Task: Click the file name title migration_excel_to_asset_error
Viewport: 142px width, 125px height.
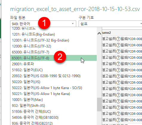Action: (75, 9)
